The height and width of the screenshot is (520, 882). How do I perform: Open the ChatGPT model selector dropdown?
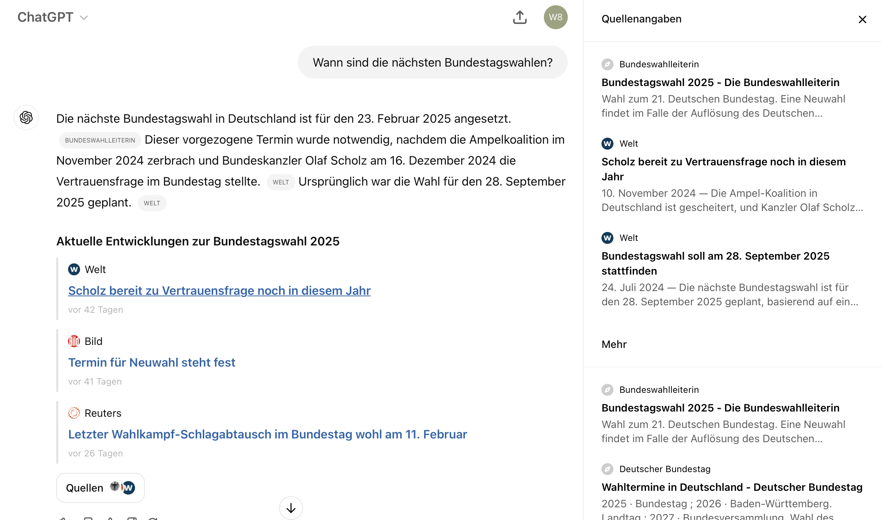point(52,17)
